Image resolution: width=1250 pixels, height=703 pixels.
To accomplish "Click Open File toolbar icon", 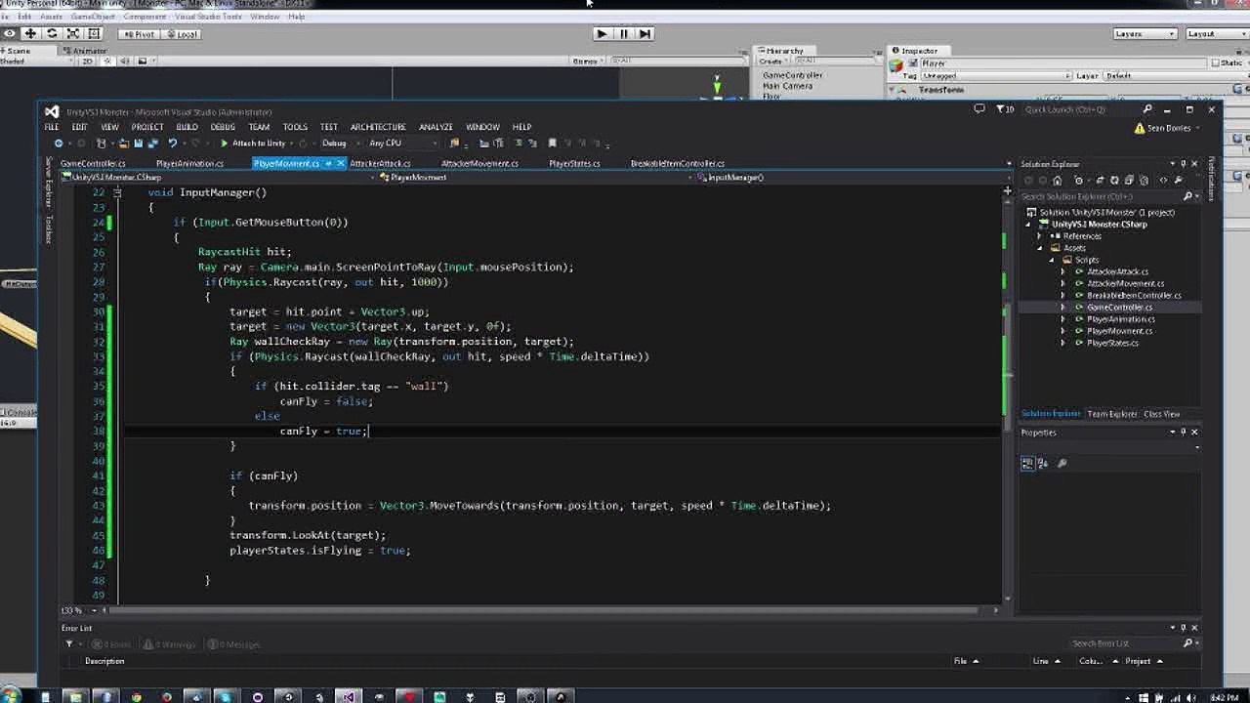I will pos(122,143).
